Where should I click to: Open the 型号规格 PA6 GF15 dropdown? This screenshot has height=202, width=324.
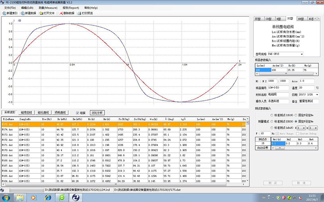pyautogui.click(x=302, y=54)
